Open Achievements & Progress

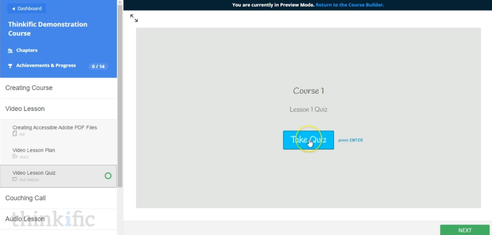(x=46, y=66)
